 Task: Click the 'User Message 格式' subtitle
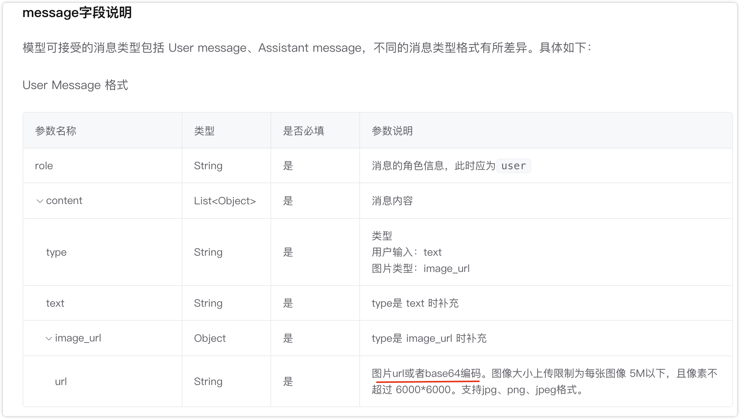(x=75, y=85)
